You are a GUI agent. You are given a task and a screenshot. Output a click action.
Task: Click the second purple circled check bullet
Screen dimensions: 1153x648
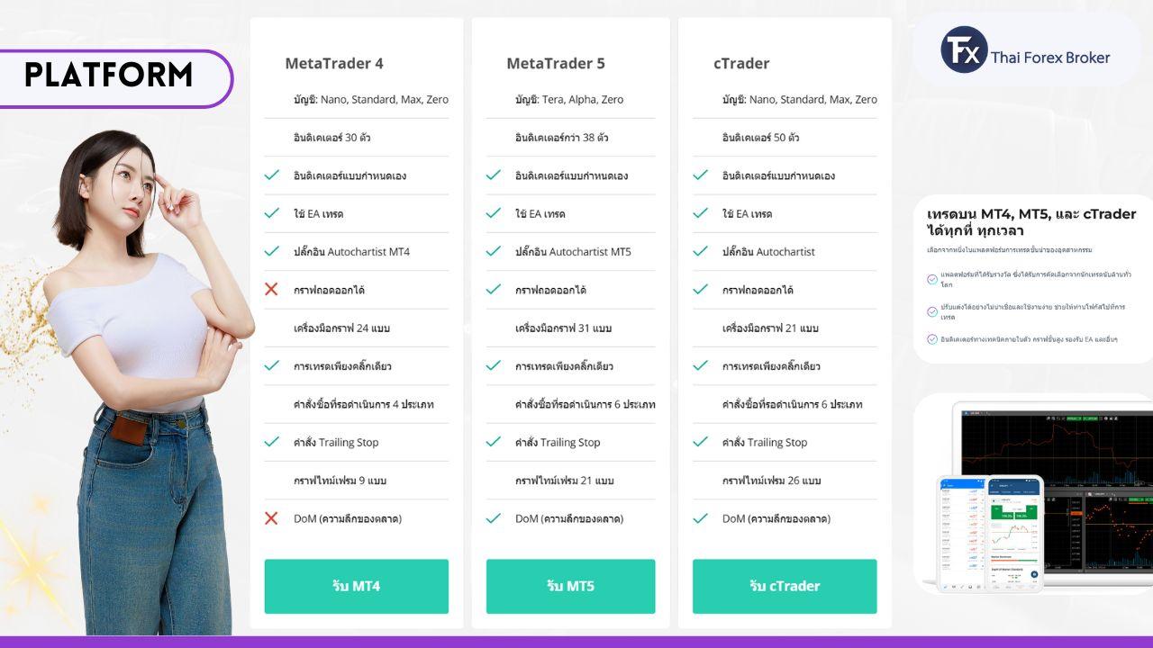(932, 311)
